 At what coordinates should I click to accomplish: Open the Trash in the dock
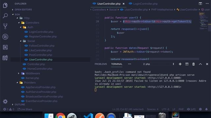[162, 115]
